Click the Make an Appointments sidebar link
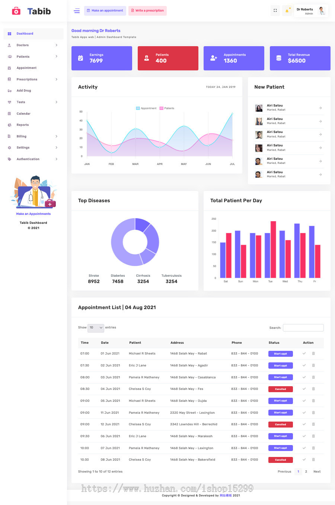335x505 pixels. pyautogui.click(x=33, y=214)
